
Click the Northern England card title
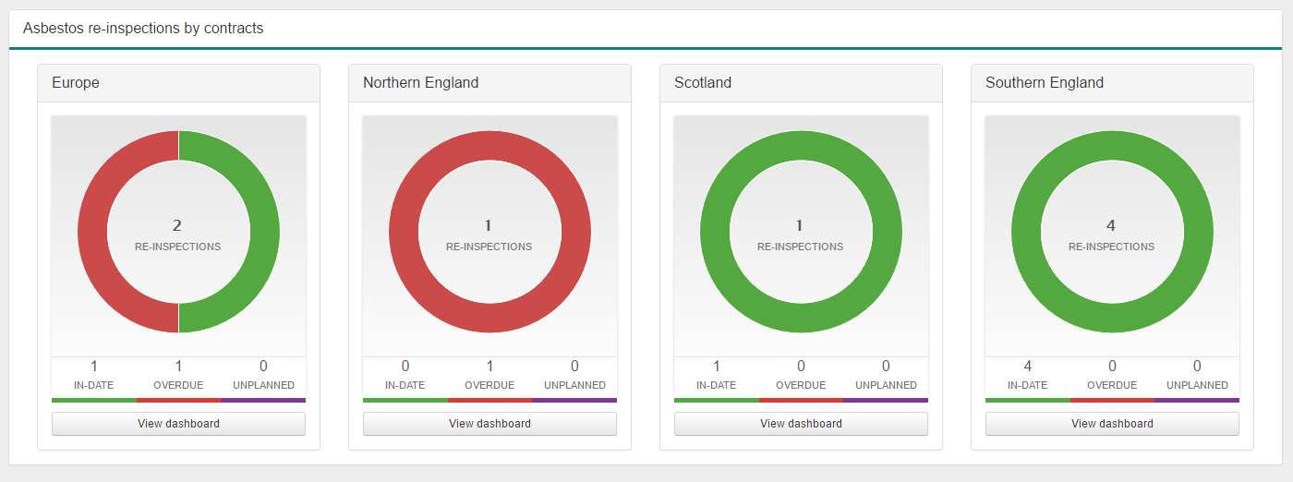pos(420,83)
